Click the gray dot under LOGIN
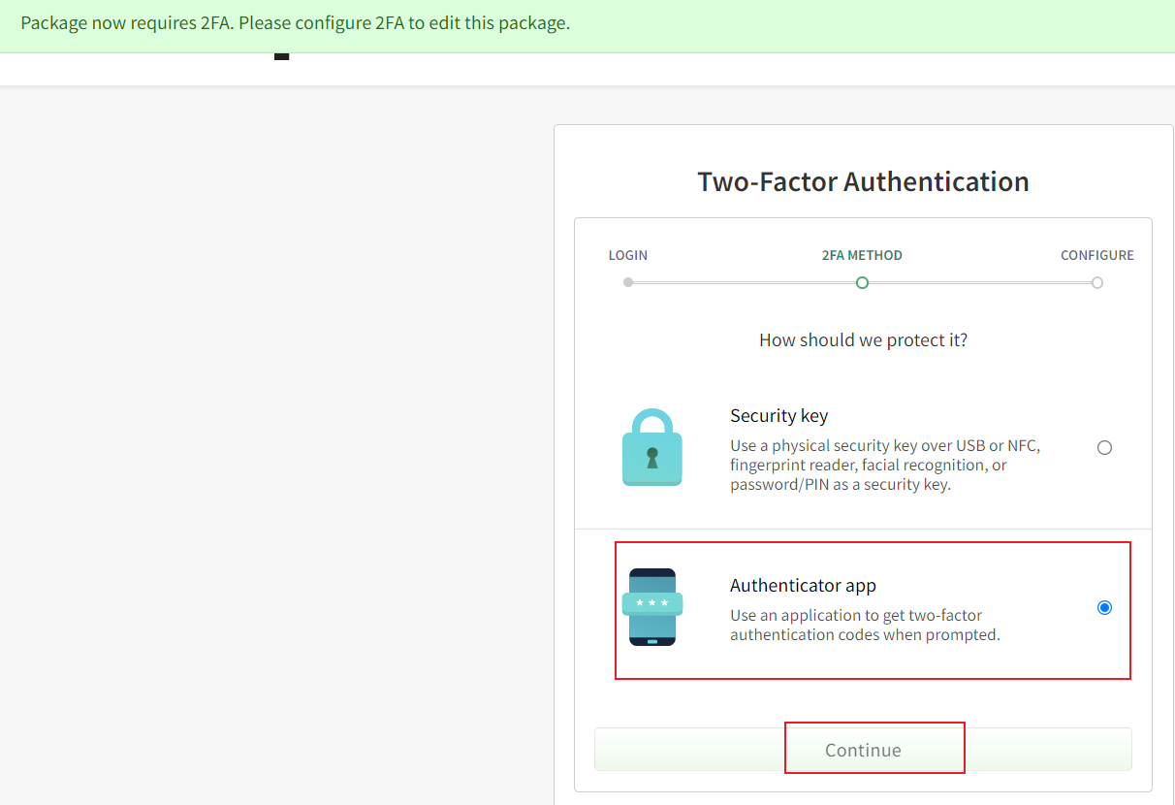 coord(628,283)
